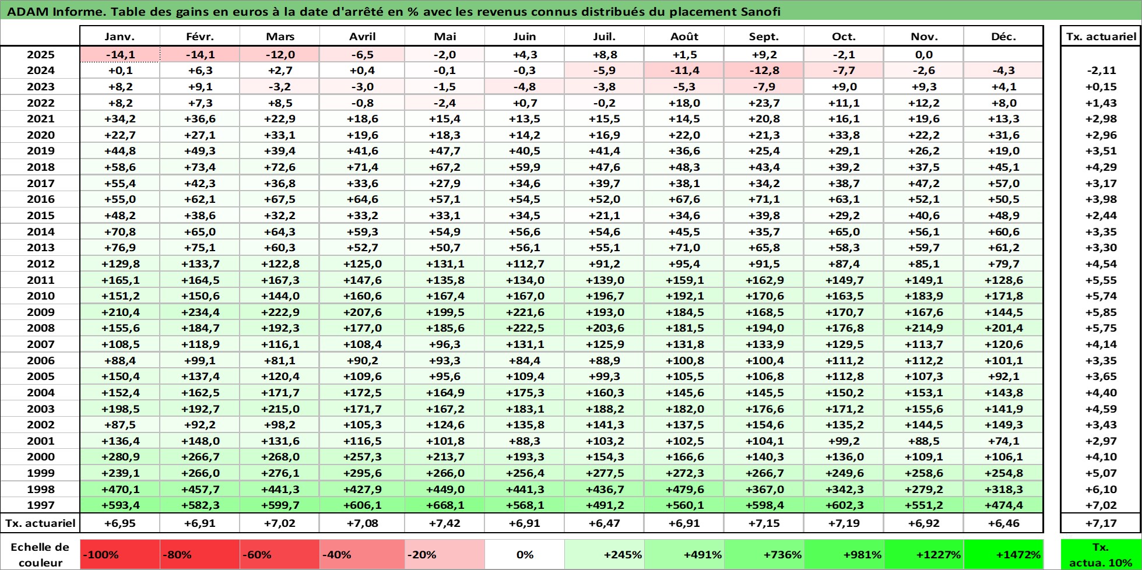Select the overall actuarial rate +7,17
The width and height of the screenshot is (1142, 570).
tap(1101, 523)
